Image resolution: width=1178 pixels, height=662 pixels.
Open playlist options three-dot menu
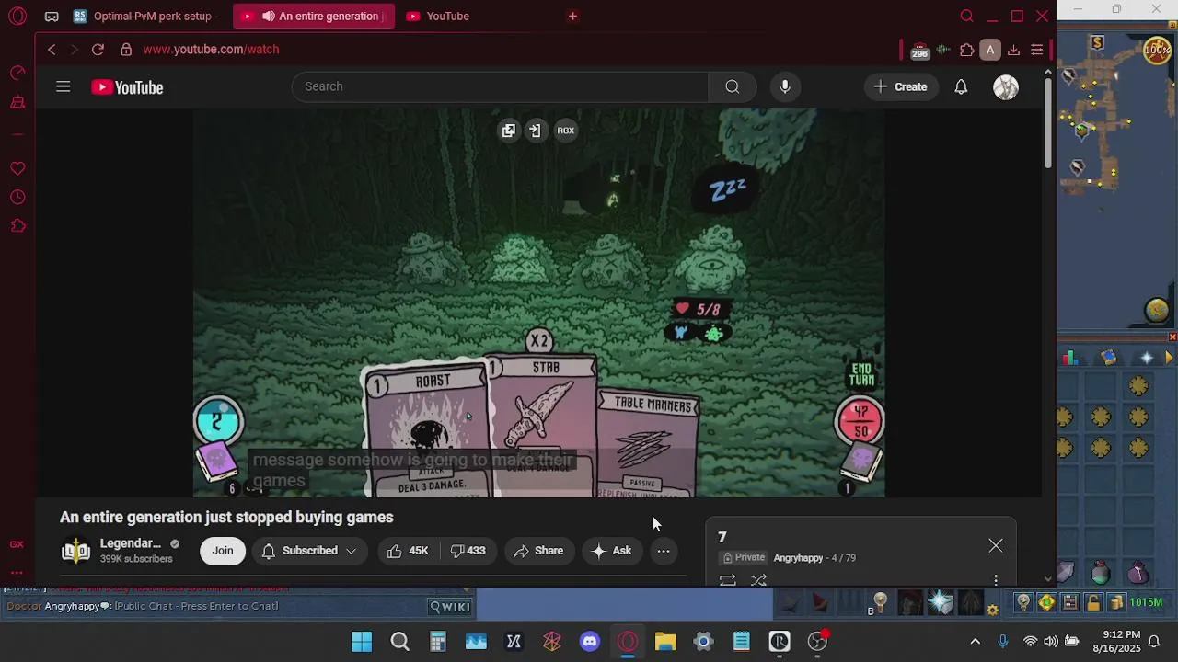pyautogui.click(x=996, y=580)
